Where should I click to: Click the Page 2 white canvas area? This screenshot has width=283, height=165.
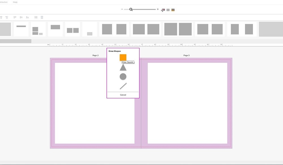(x=95, y=113)
